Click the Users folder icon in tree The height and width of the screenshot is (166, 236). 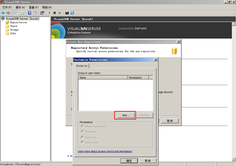pyautogui.click(x=7, y=26)
